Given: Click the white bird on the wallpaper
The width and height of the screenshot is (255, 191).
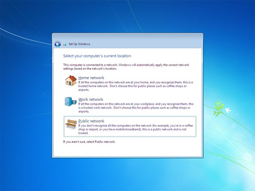Looking at the screenshot, I should pos(228,110).
